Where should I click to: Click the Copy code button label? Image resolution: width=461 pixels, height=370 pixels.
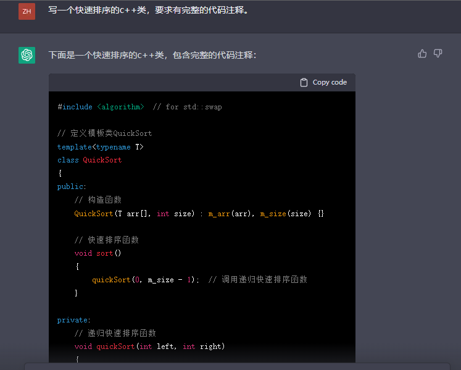coord(330,82)
